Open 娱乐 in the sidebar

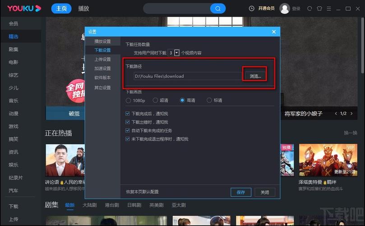[x=14, y=165]
